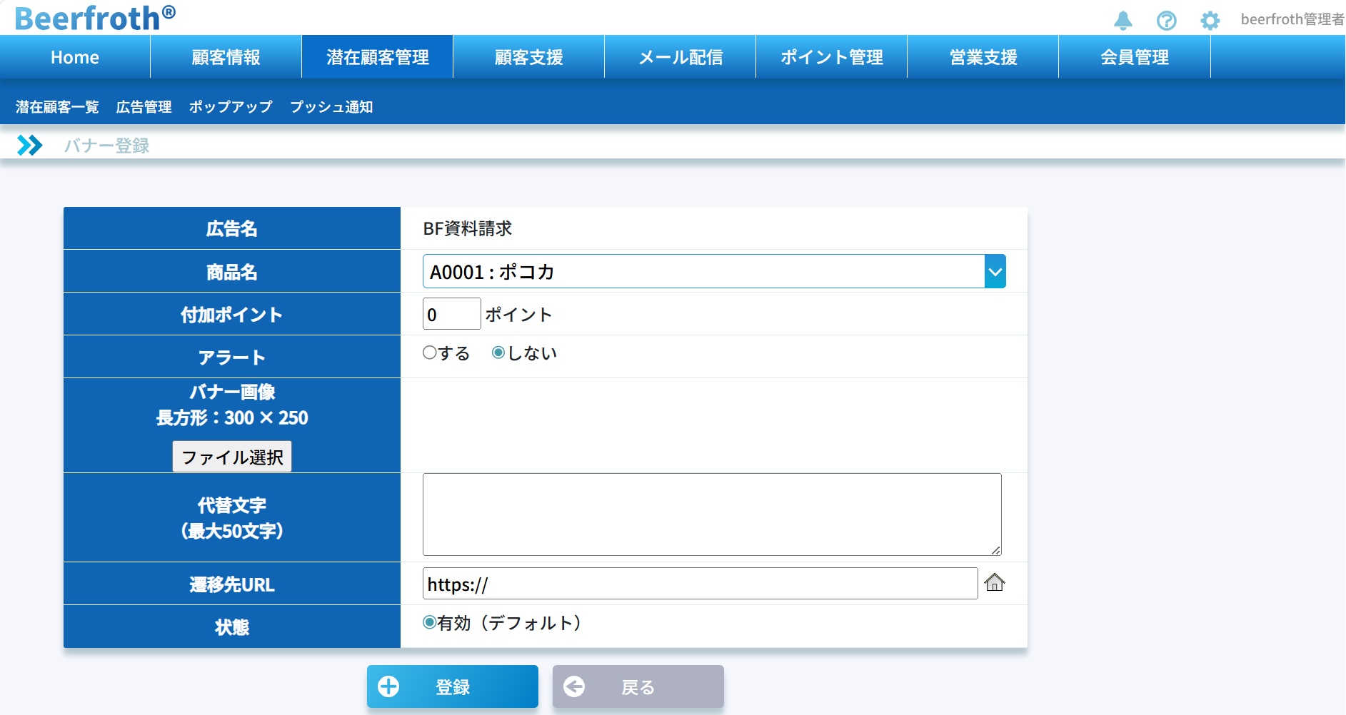Click the home icon beside URL field
The image size is (1346, 715).
[994, 583]
